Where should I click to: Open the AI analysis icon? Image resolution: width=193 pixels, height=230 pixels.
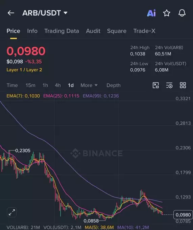point(151,13)
